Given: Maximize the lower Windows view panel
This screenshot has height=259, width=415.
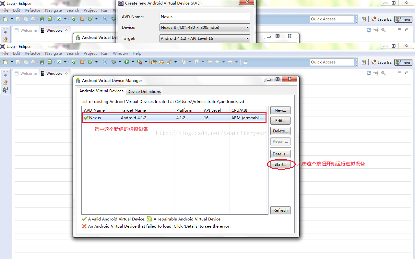Looking at the screenshot, I should tap(407, 73).
